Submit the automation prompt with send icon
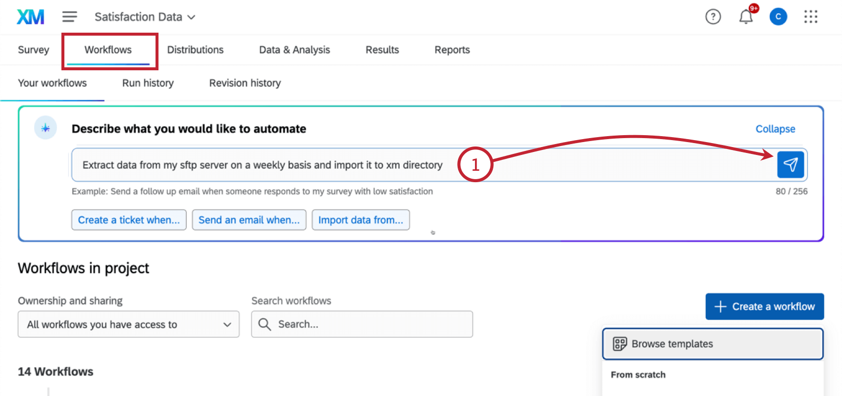Viewport: 842px width, 396px height. coord(790,164)
